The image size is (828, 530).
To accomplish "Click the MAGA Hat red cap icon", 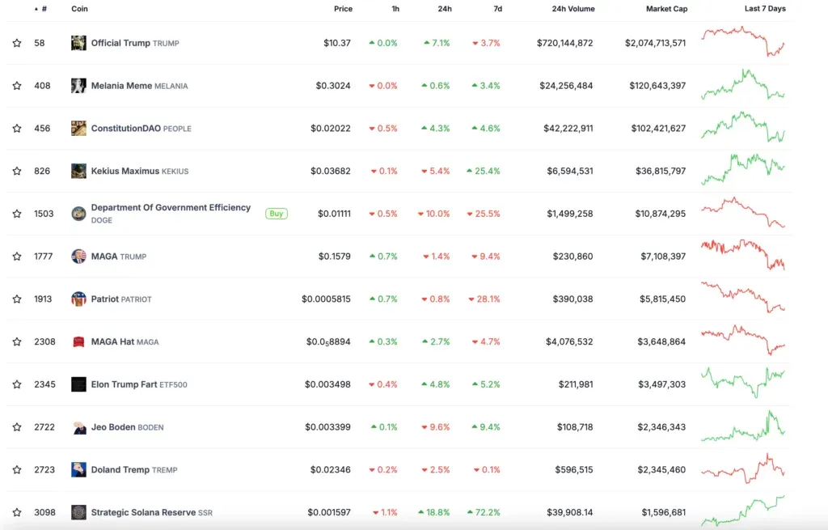I will pyautogui.click(x=78, y=341).
